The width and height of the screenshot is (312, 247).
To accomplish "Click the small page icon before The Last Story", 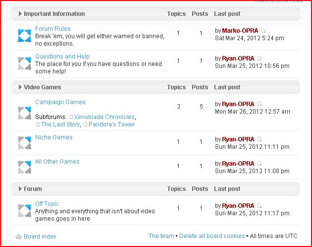I will (x=38, y=124).
